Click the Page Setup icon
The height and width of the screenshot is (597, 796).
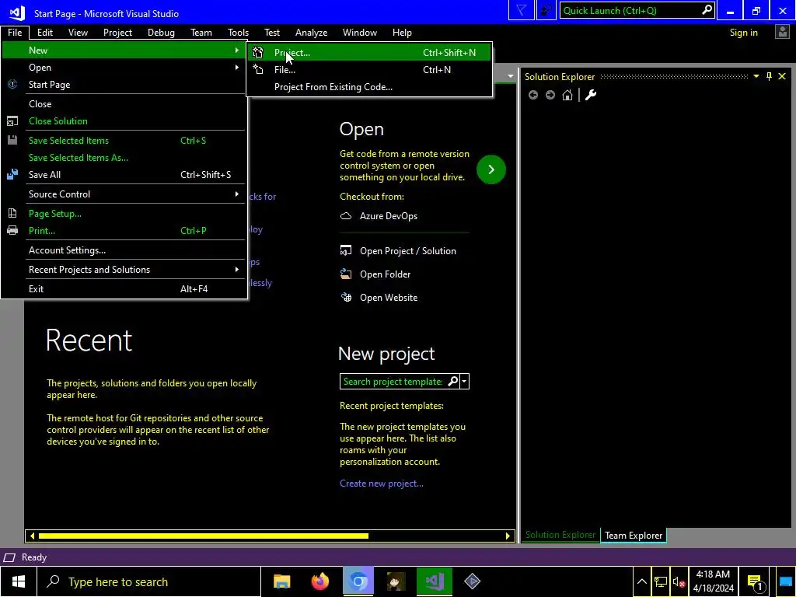(x=12, y=213)
